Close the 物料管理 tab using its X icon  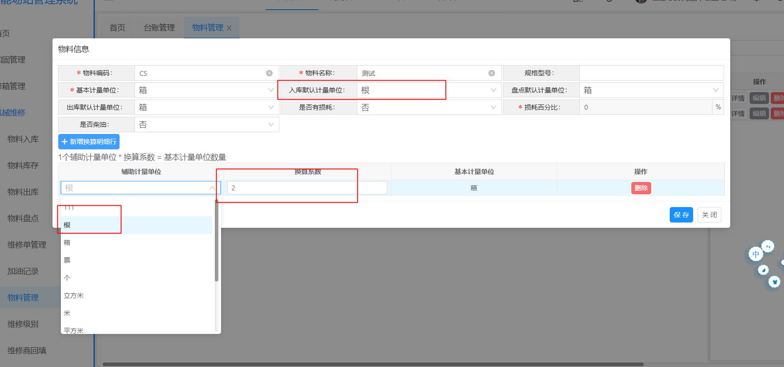(229, 28)
